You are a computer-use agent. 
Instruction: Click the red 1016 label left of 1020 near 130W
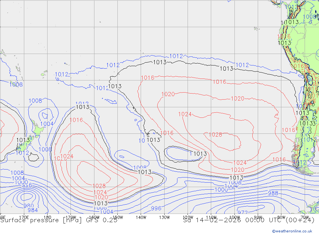(148, 78)
